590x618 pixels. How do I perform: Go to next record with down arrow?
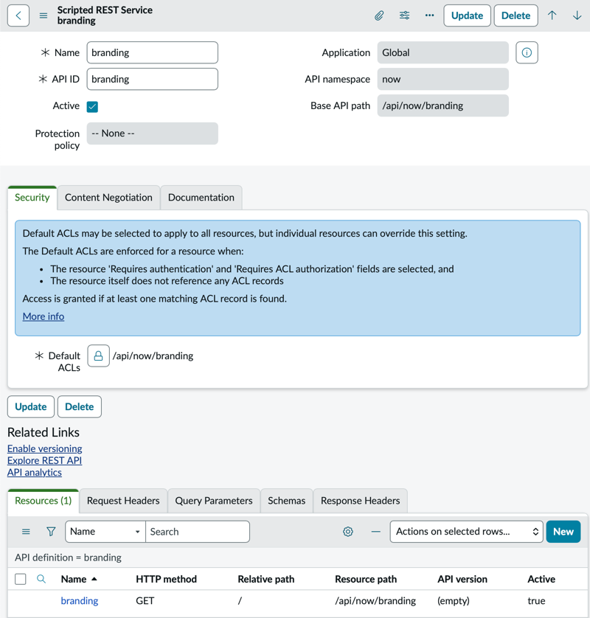point(577,15)
